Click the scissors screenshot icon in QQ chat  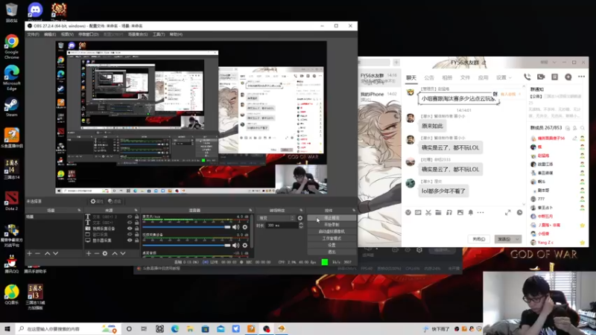click(x=428, y=212)
